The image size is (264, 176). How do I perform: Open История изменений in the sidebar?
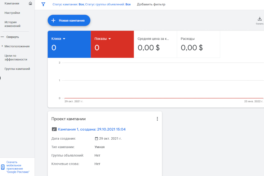tap(12, 24)
